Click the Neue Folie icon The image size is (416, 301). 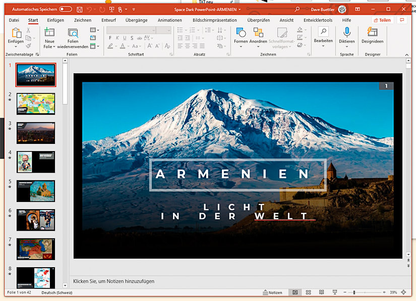click(49, 32)
